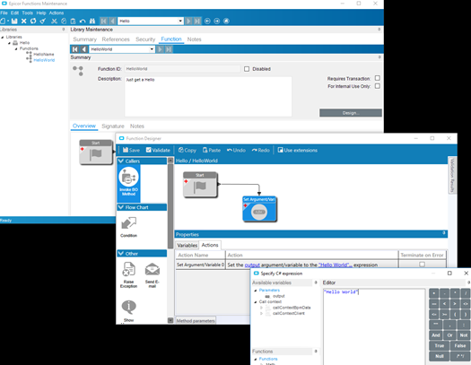
Task: Switch to the Variables tab in Properties
Action: (188, 245)
